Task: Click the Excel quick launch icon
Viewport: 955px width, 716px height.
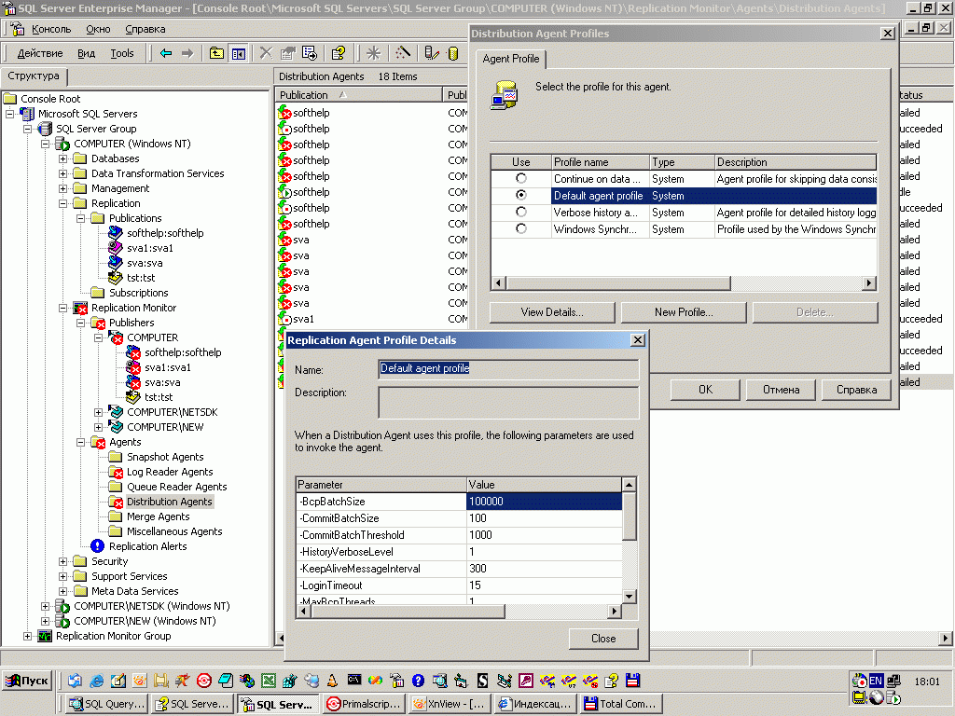Action: [268, 681]
